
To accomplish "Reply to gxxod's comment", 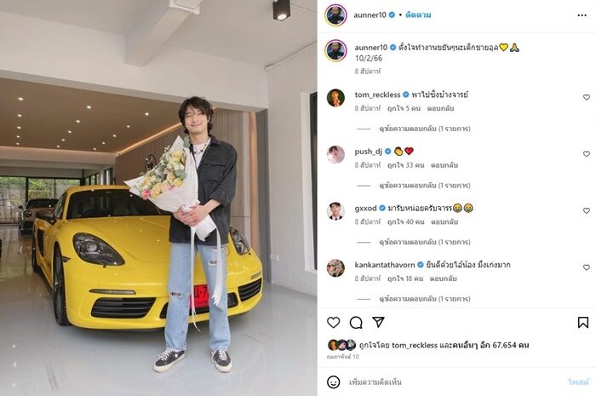I will point(444,222).
